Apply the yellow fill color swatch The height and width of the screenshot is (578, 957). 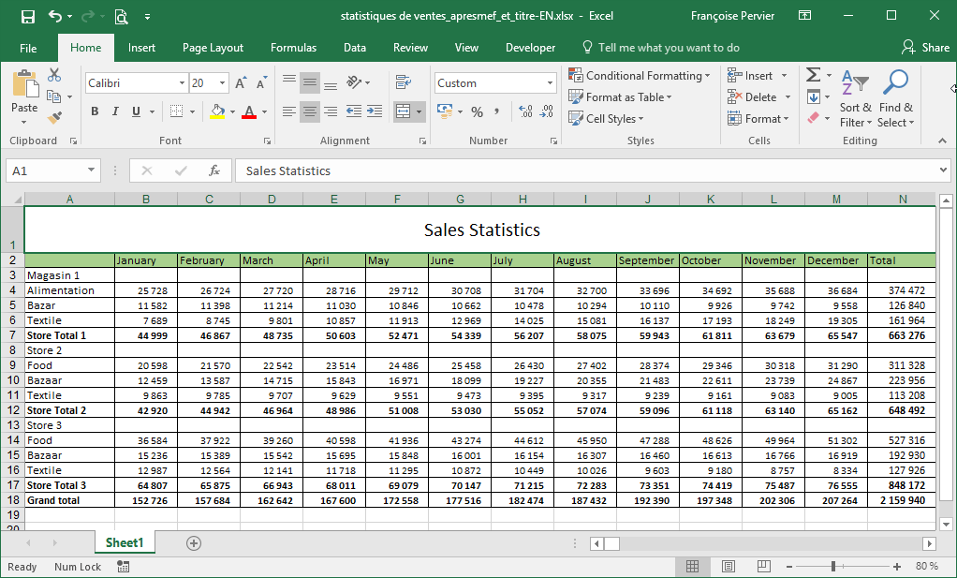coord(217,111)
